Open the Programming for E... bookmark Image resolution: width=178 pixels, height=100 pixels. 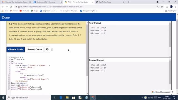89,11
